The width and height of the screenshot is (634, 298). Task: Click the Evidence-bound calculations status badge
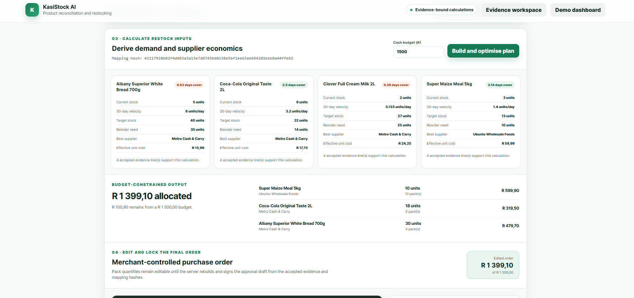click(x=442, y=10)
